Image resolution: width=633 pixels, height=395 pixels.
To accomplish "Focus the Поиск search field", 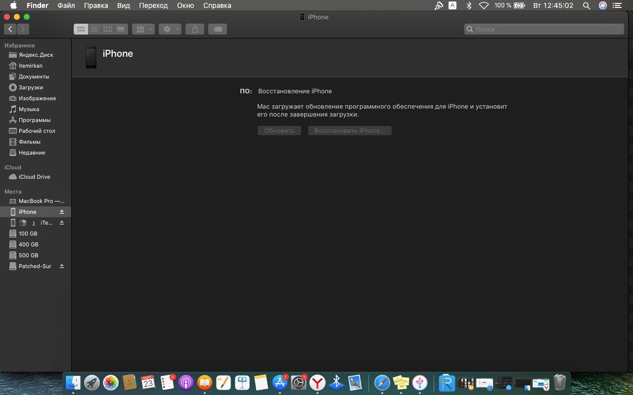I will coord(544,29).
